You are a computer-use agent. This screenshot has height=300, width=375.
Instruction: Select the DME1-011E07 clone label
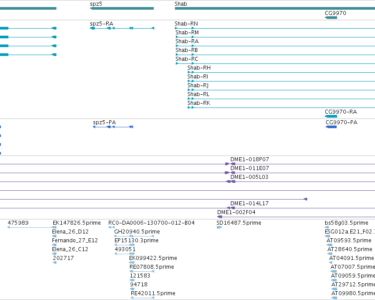pos(250,168)
